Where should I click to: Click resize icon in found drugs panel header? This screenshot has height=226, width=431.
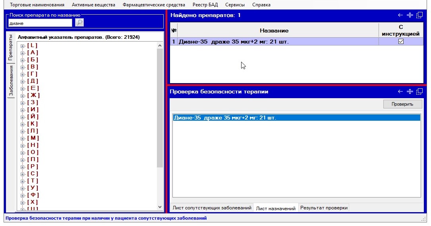pos(410,15)
